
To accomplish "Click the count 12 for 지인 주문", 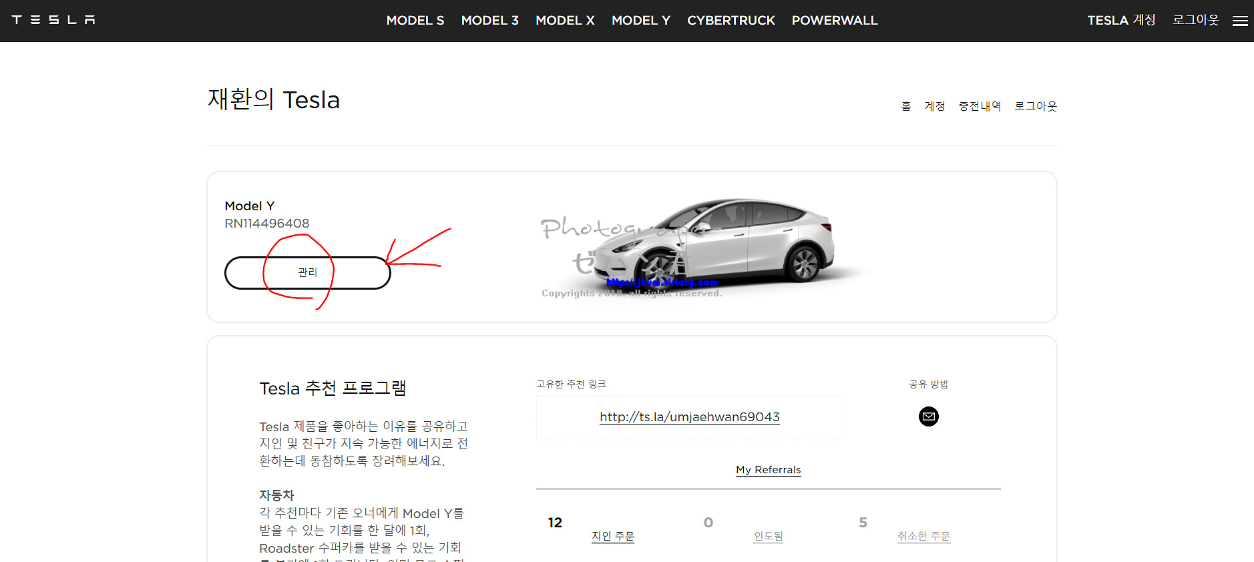I will coord(555,523).
